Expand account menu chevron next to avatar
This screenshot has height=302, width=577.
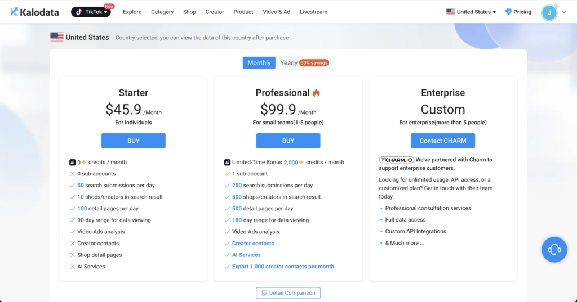coord(564,12)
